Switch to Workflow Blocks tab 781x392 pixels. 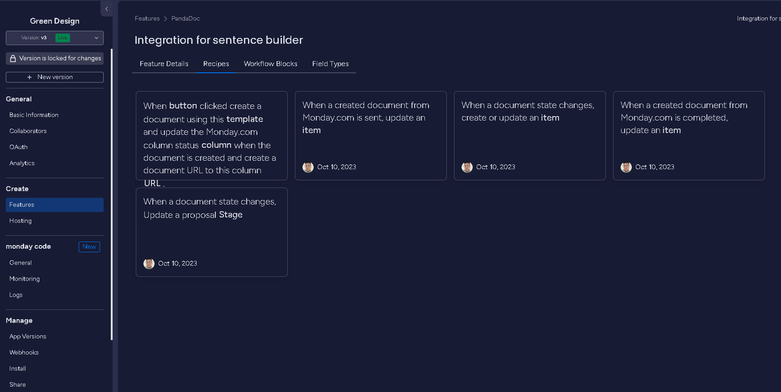pos(271,64)
